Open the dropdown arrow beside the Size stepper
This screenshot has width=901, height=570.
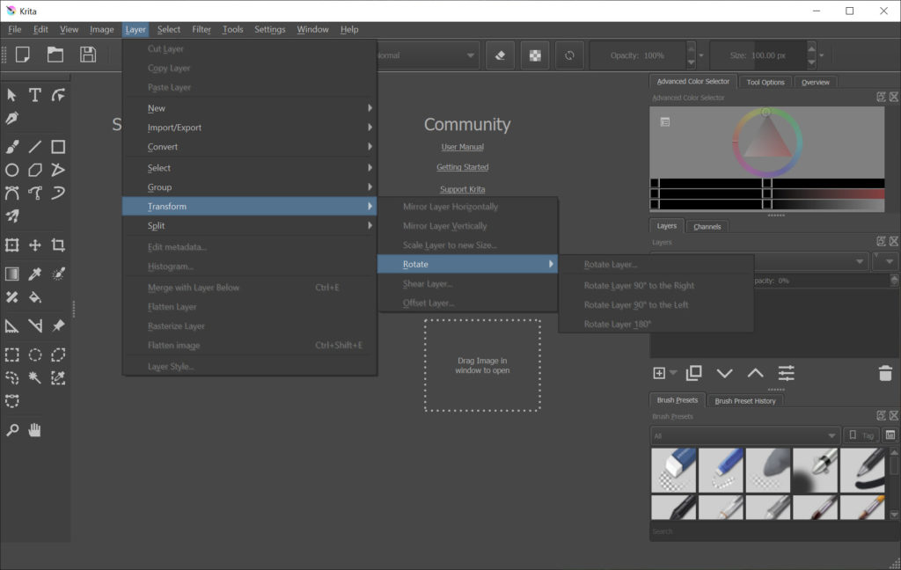tap(822, 55)
